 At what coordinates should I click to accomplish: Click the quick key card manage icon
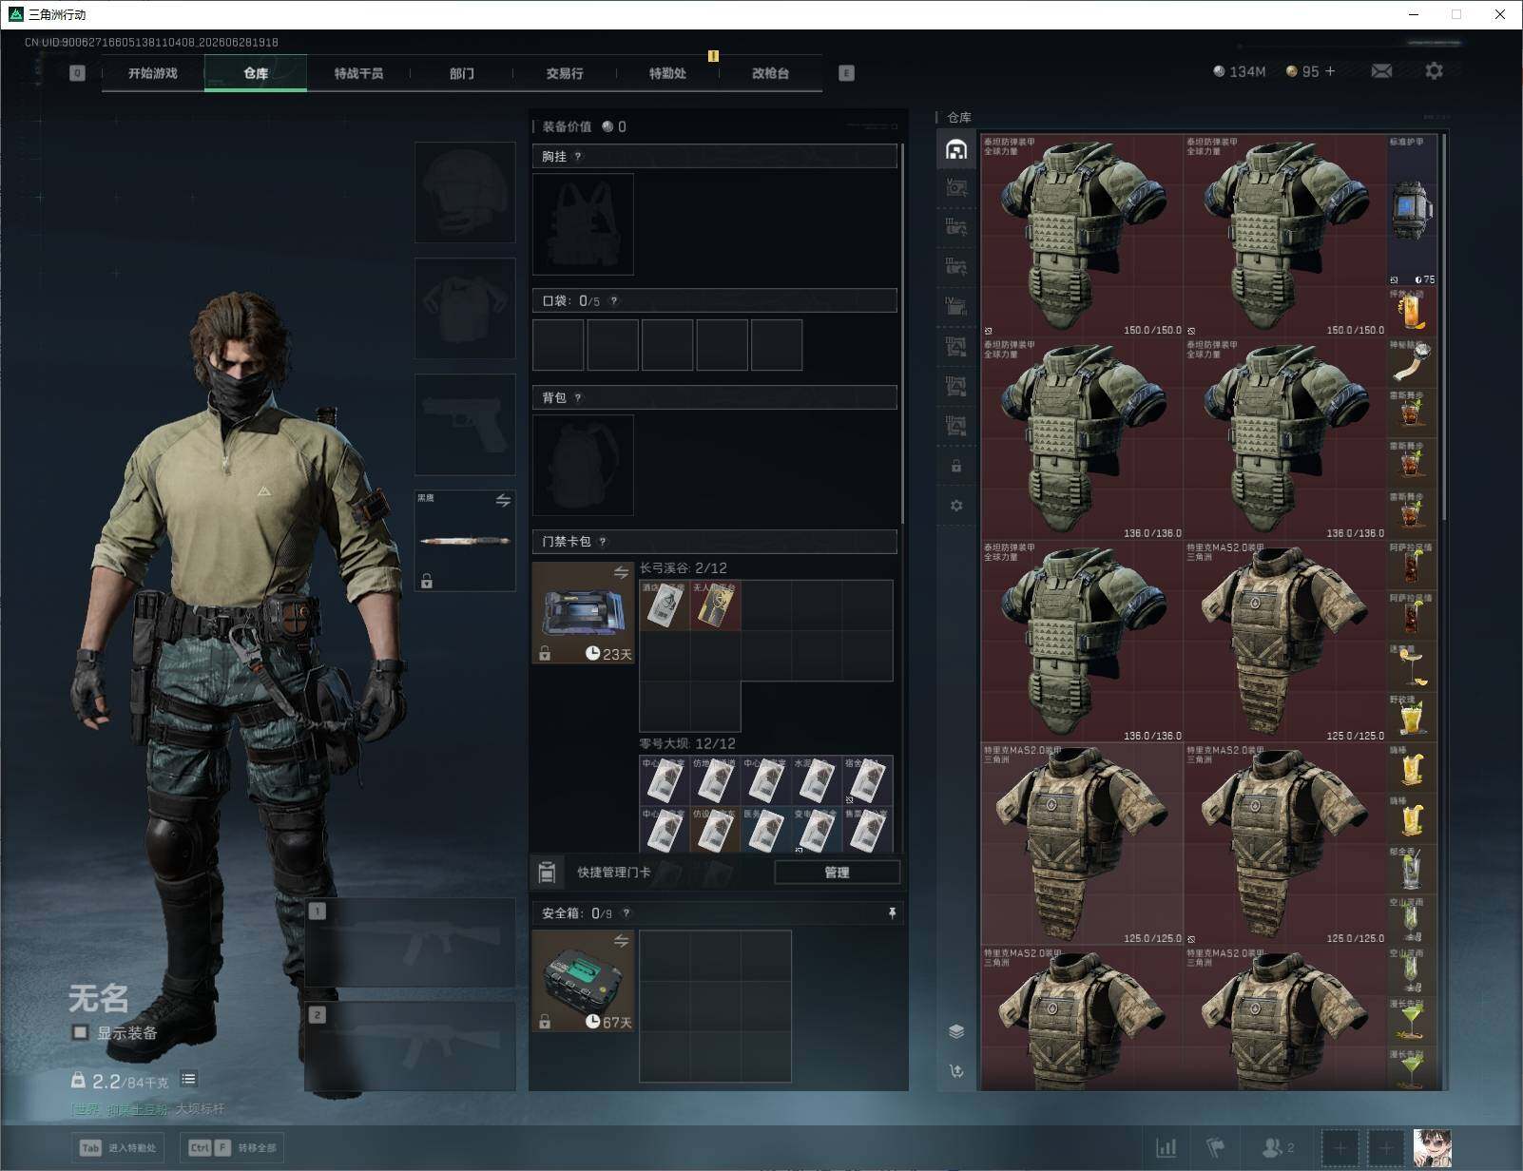[547, 872]
